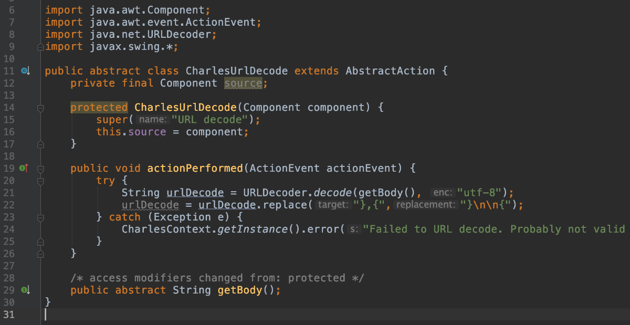The height and width of the screenshot is (325, 630).
Task: Click the 'javax.swing.*' import line
Action: 112,47
